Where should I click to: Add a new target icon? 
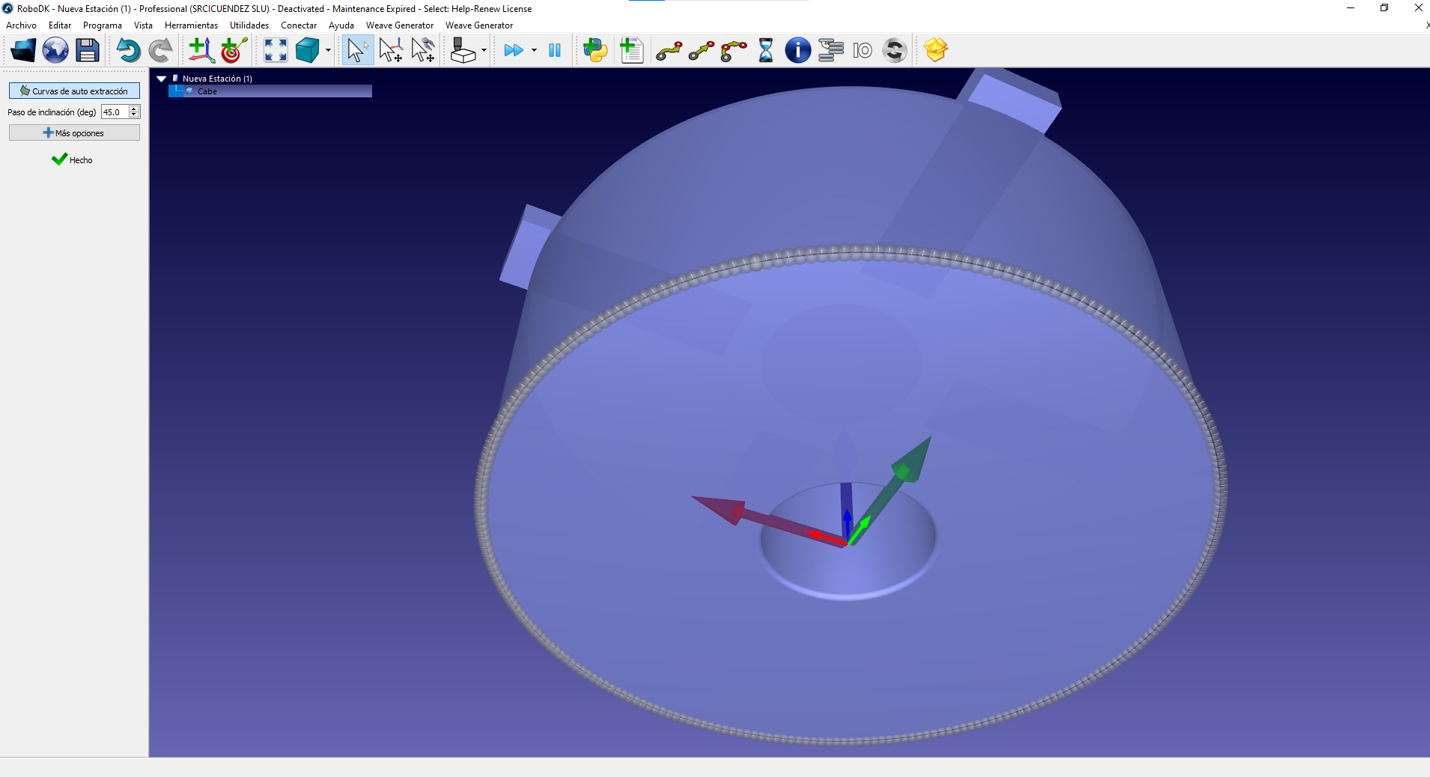(x=234, y=50)
